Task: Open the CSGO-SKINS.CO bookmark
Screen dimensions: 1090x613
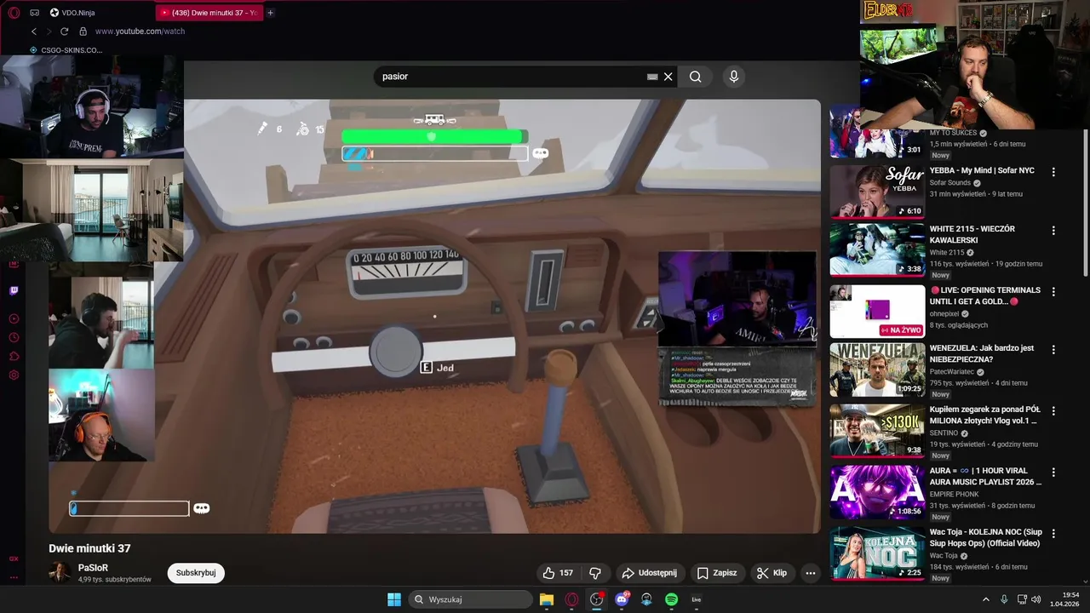Action: [x=66, y=50]
